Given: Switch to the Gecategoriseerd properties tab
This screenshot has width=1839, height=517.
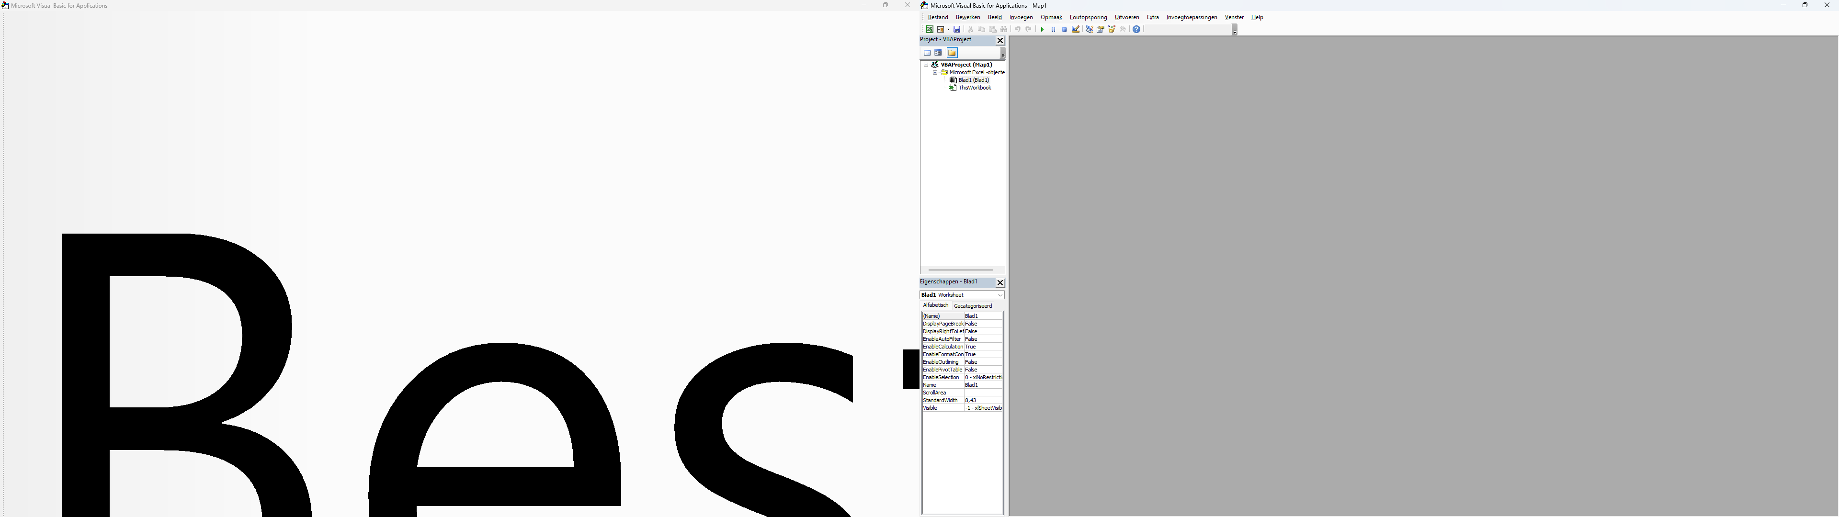Looking at the screenshot, I should (x=972, y=305).
